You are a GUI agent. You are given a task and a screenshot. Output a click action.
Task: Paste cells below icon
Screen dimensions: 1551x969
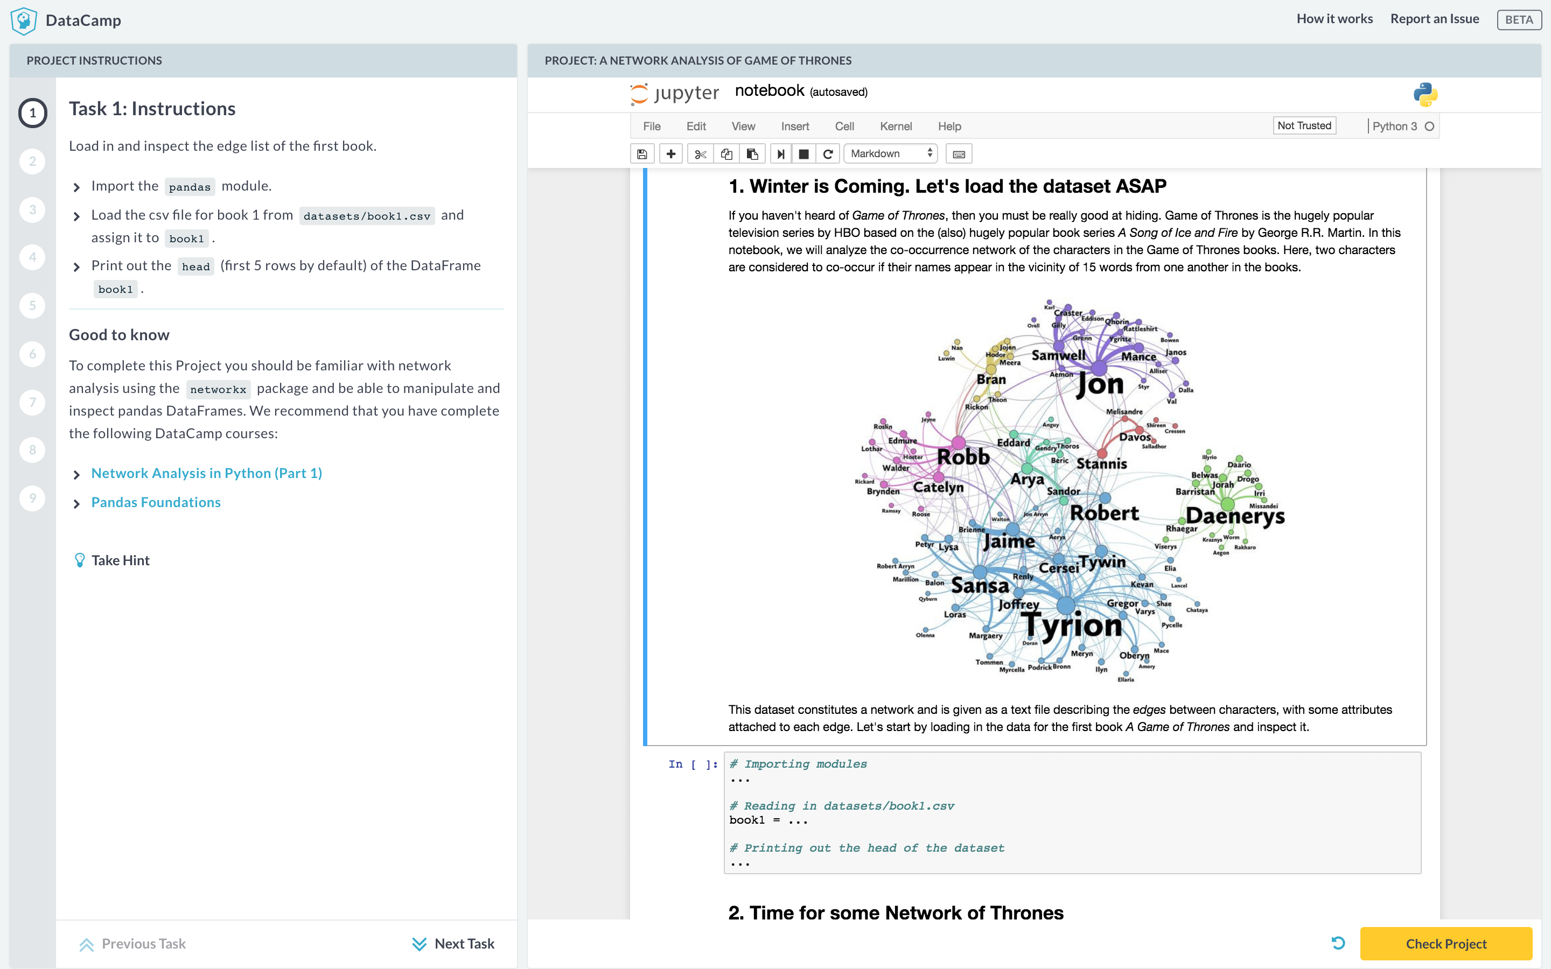click(x=752, y=154)
